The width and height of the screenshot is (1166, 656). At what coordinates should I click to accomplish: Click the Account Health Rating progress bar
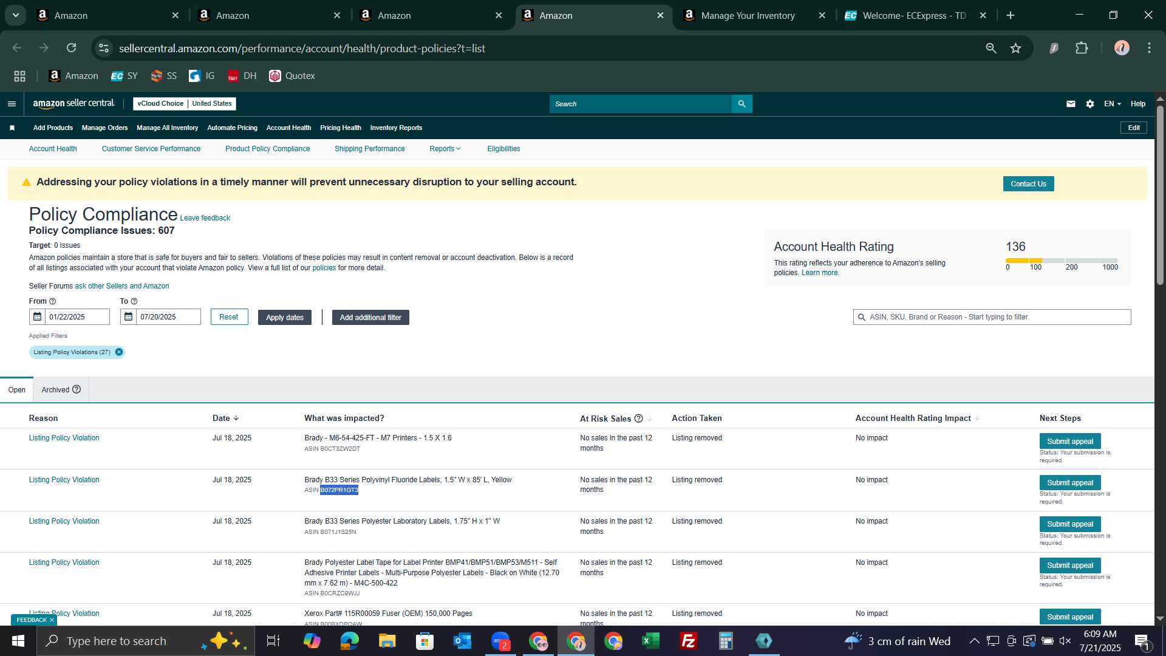[1062, 261]
